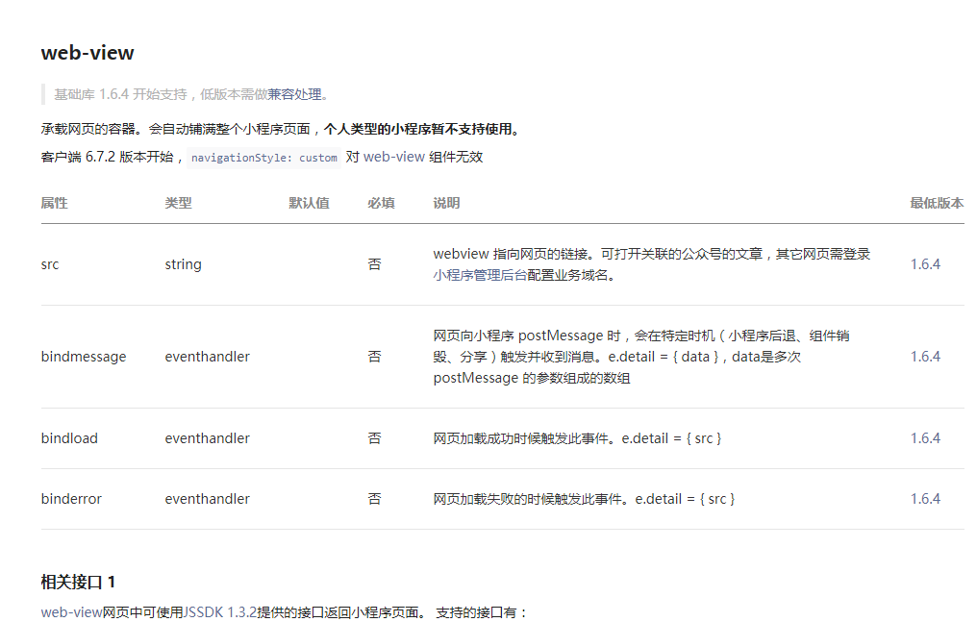Click the 否 value in the bindload row
This screenshot has width=977, height=622.
[374, 438]
